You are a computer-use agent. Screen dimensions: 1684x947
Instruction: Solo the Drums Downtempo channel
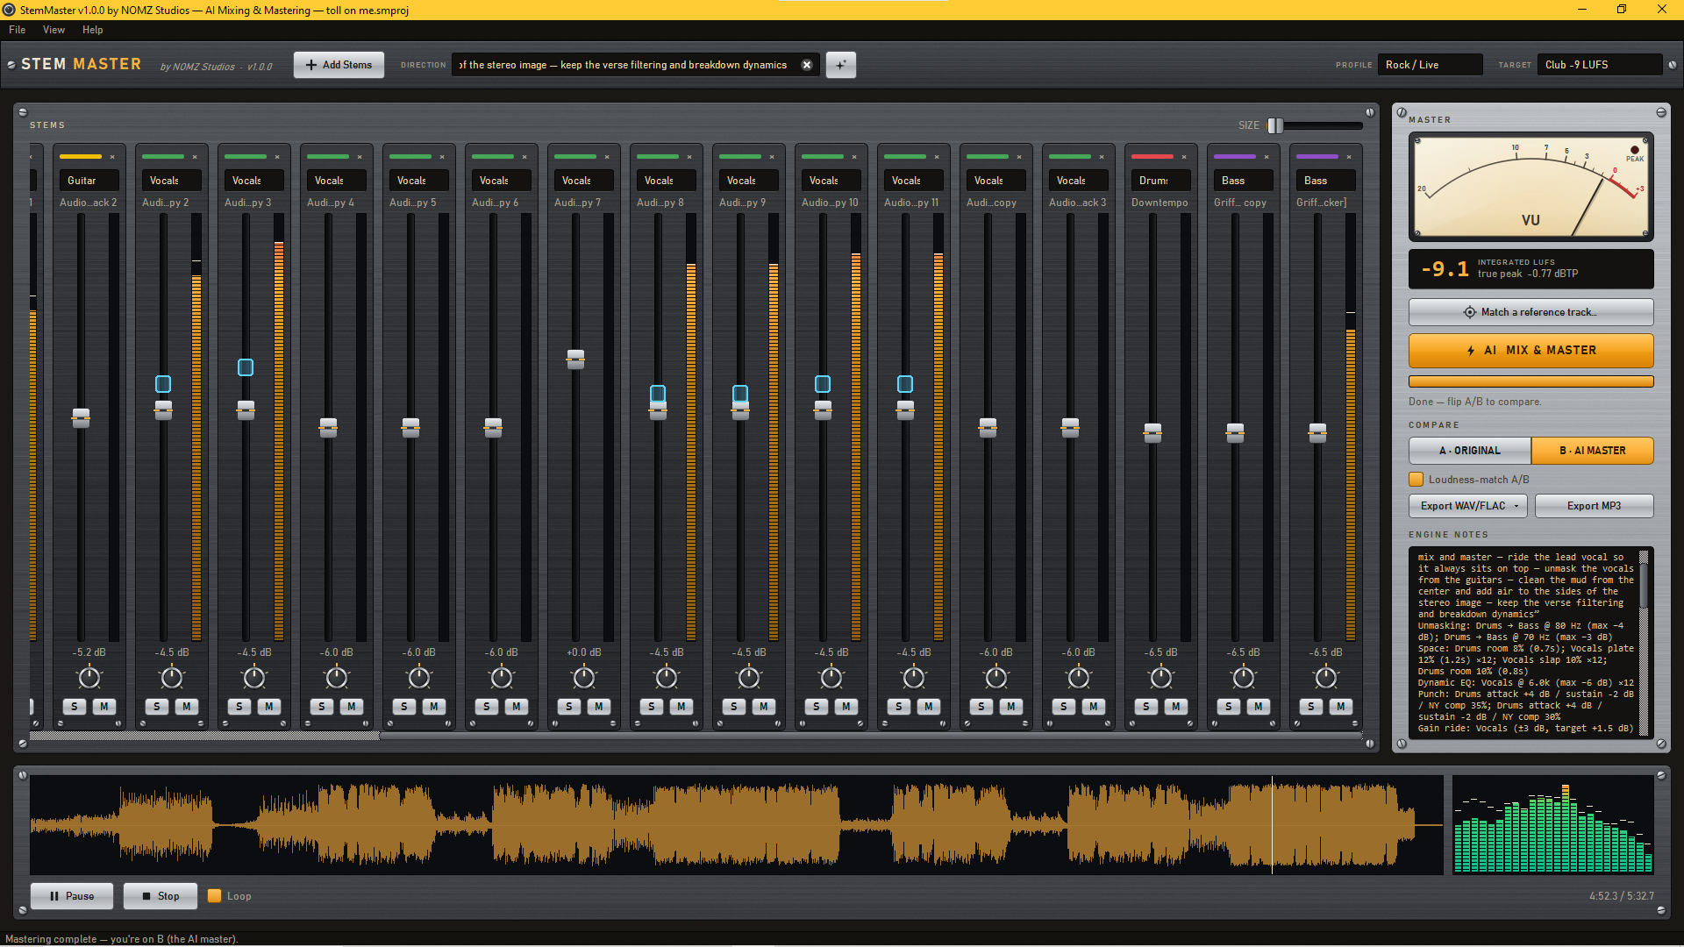(x=1146, y=707)
